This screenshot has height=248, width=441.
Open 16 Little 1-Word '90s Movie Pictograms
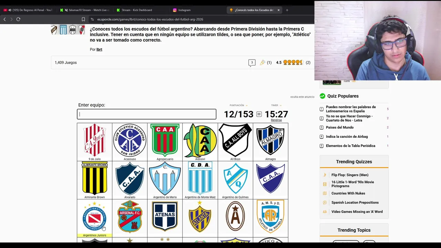pyautogui.click(x=352, y=184)
